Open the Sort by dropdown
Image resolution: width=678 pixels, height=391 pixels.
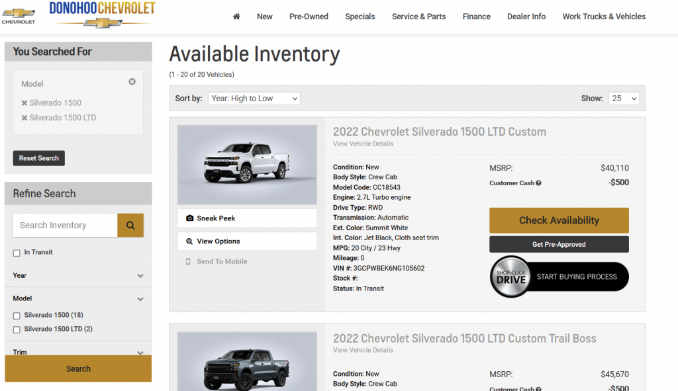tap(254, 99)
